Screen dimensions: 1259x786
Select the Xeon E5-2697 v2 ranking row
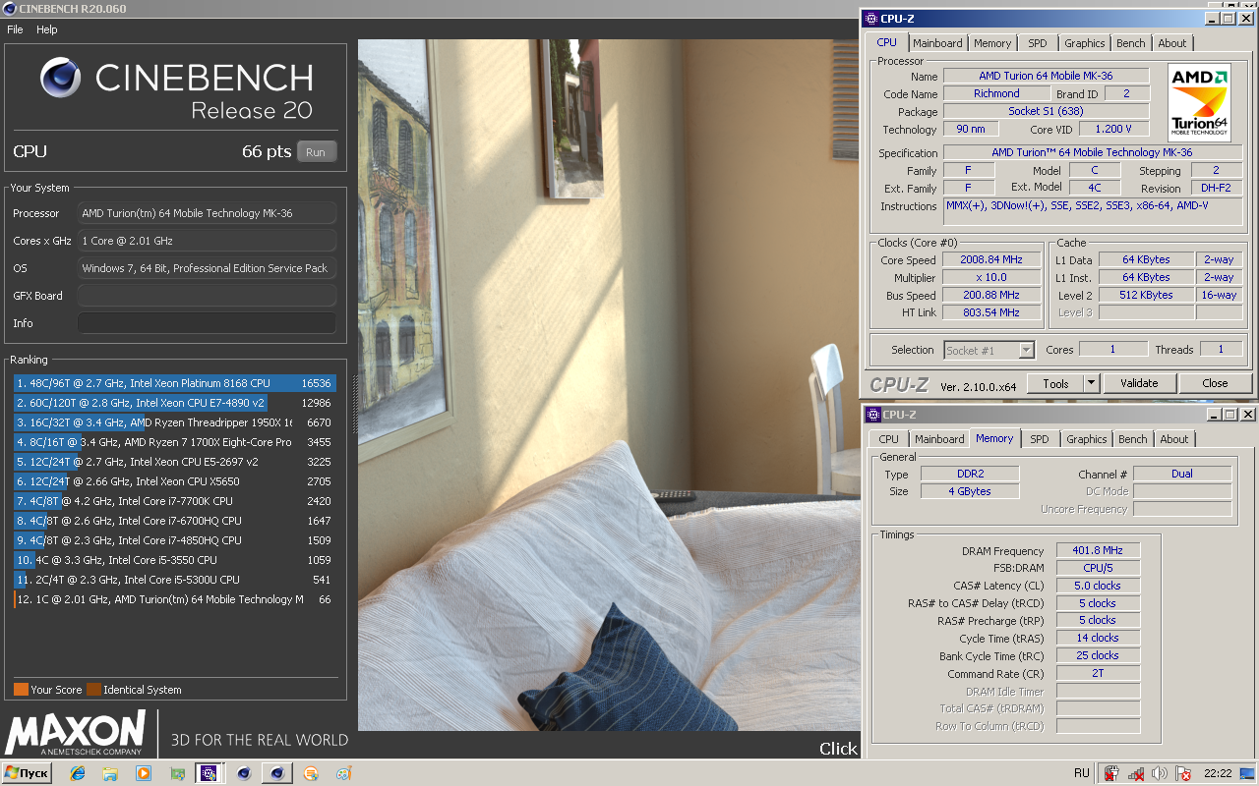click(174, 462)
